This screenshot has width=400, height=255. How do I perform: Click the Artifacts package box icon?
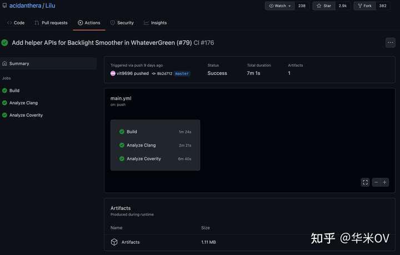114,242
